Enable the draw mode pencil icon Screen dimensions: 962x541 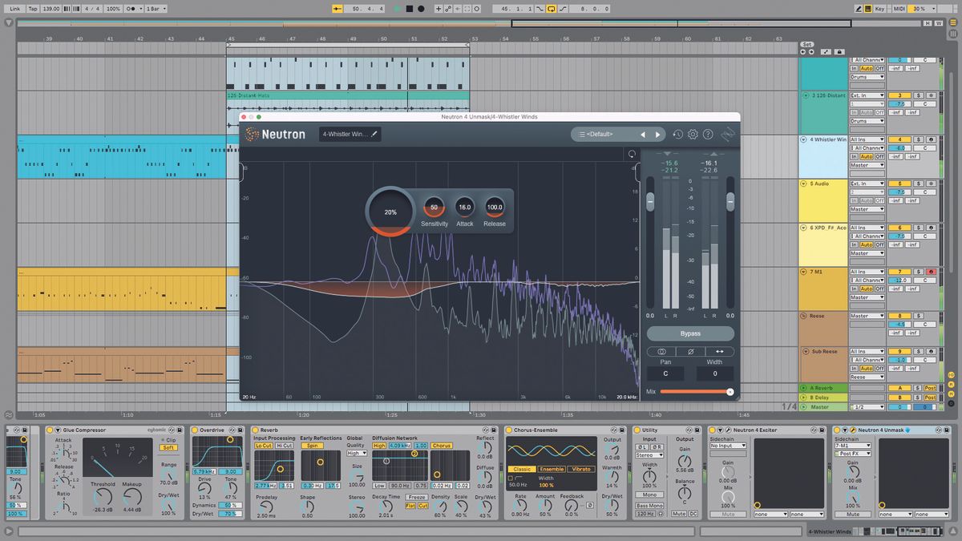859,8
